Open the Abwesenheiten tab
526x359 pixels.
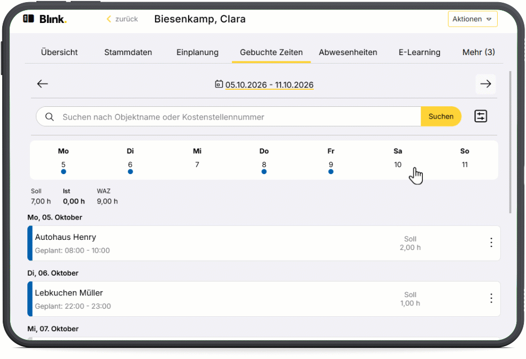348,52
